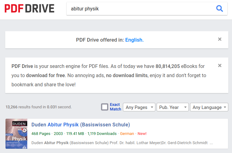Click the '2003' publication year label
Screen dimensions: 232x153
(x=58, y=134)
